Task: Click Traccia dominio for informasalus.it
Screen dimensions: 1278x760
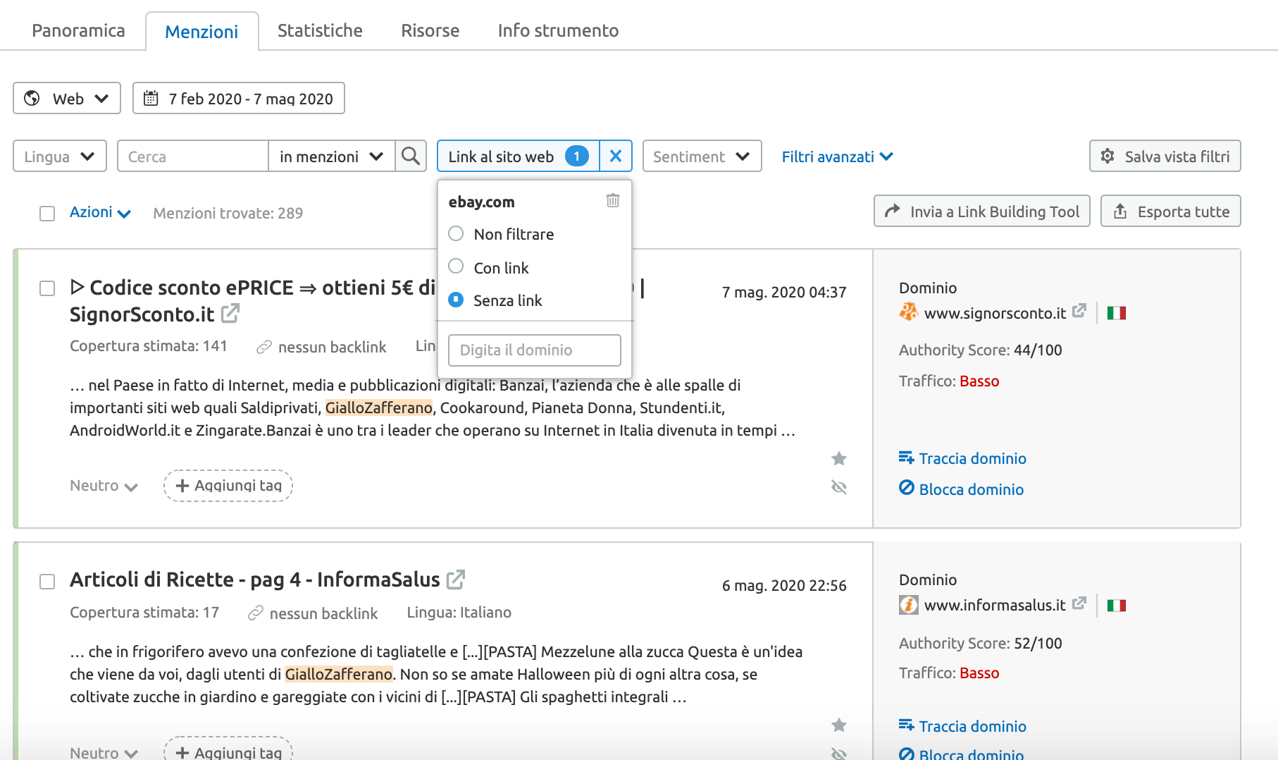Action: pyautogui.click(x=962, y=725)
